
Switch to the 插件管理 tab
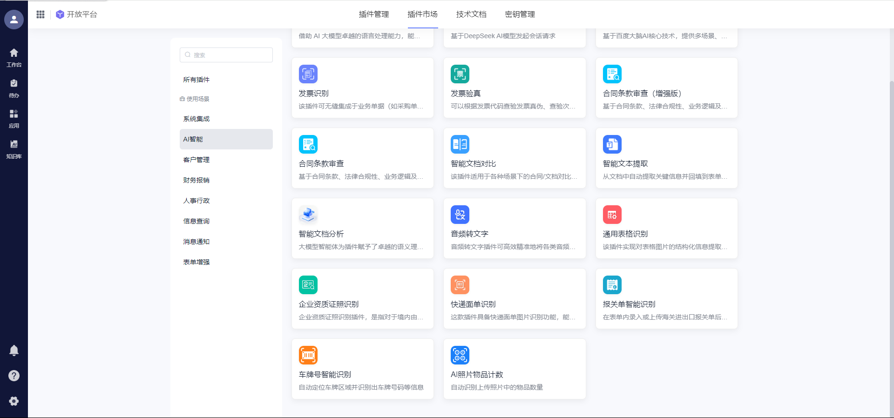pos(373,14)
